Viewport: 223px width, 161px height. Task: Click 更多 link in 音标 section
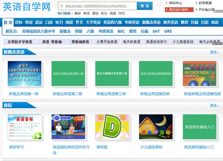click(x=215, y=105)
